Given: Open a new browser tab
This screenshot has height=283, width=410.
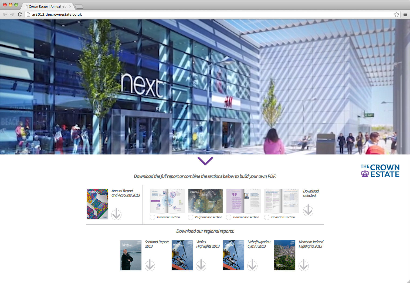Looking at the screenshot, I should click(79, 6).
